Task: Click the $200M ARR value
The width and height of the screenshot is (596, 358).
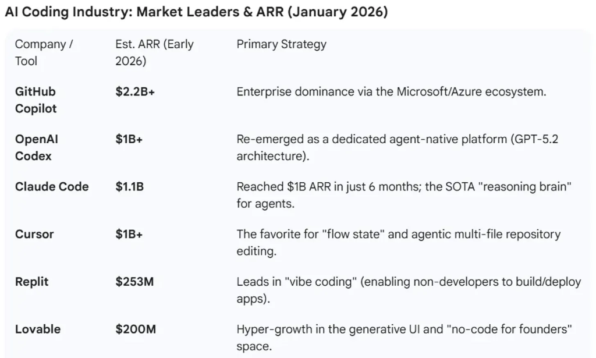Action: [x=136, y=329]
